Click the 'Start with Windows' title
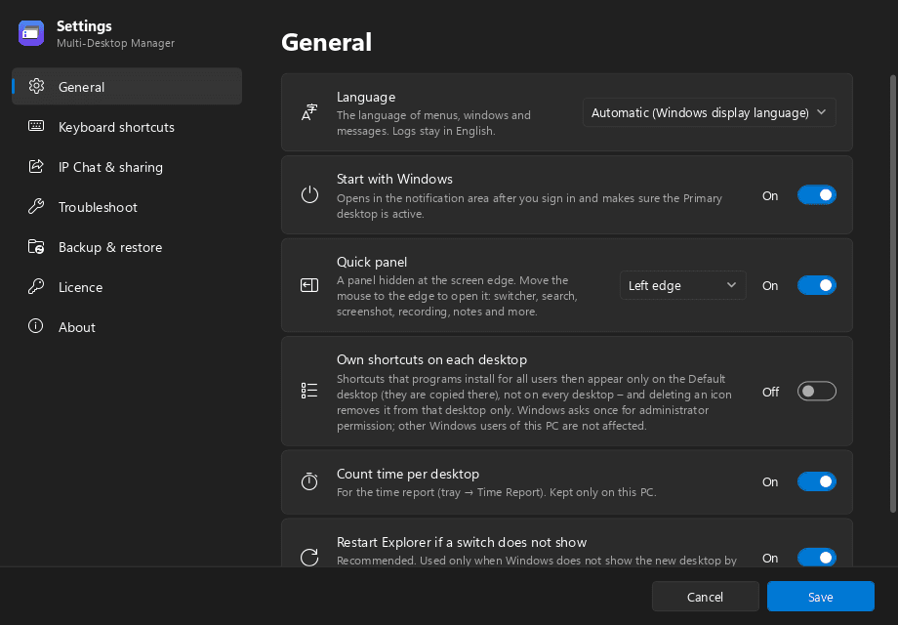 click(x=394, y=180)
